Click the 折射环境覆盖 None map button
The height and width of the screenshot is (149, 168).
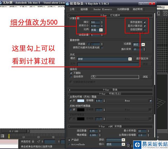[127, 119]
